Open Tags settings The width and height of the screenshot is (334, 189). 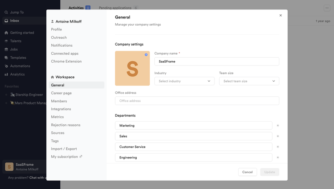click(55, 141)
